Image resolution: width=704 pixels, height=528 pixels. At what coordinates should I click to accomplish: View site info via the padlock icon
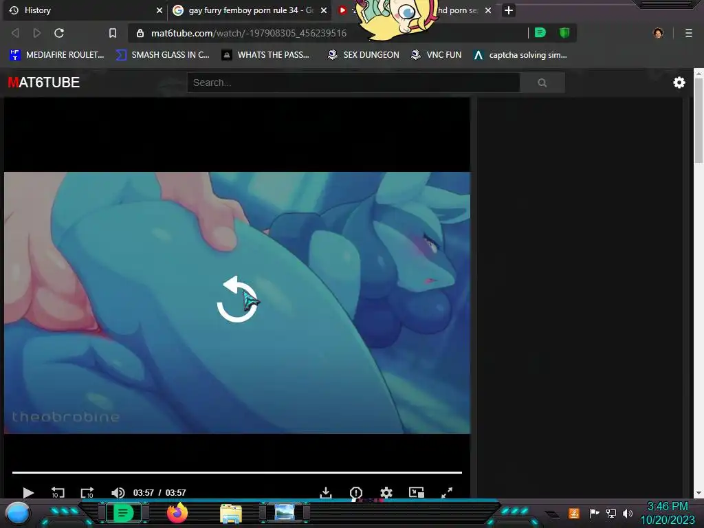pyautogui.click(x=140, y=33)
